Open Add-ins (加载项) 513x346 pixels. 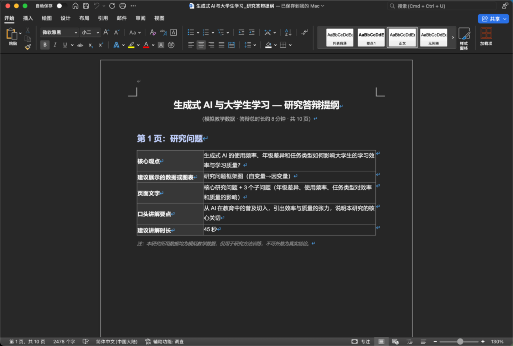click(x=486, y=37)
